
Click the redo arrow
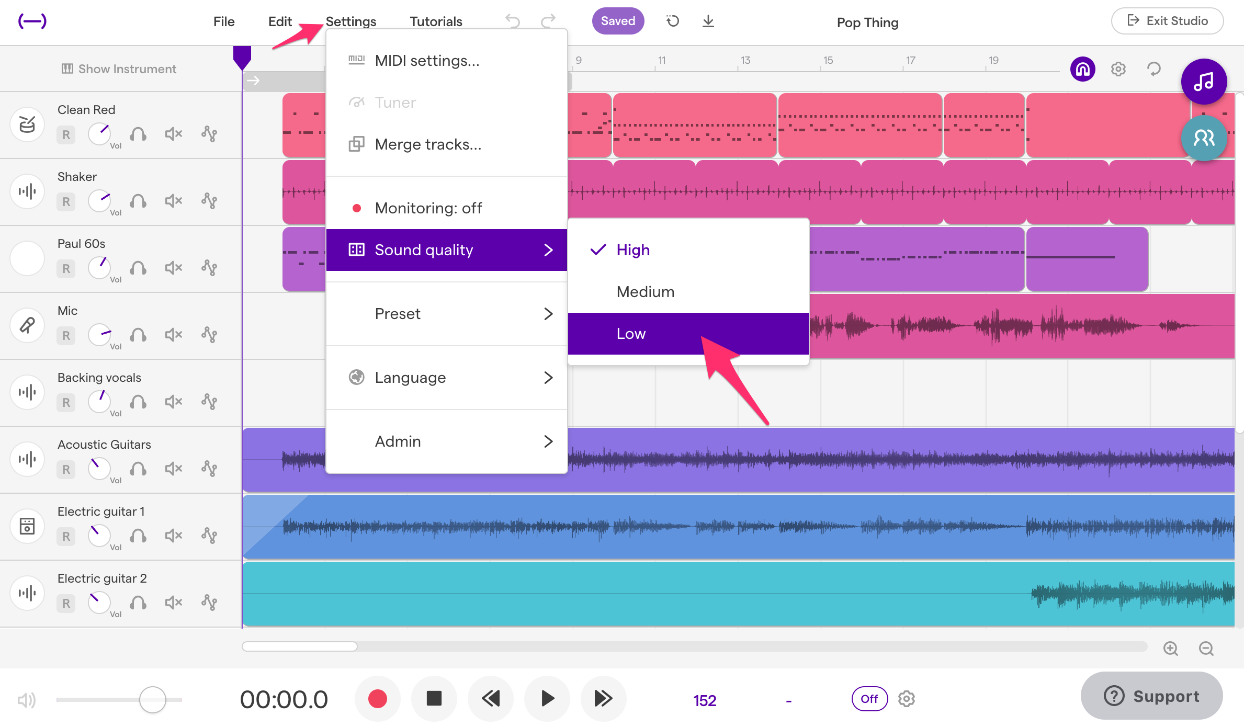(548, 21)
